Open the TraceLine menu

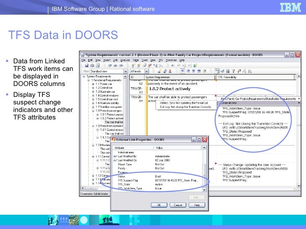(x=171, y=60)
